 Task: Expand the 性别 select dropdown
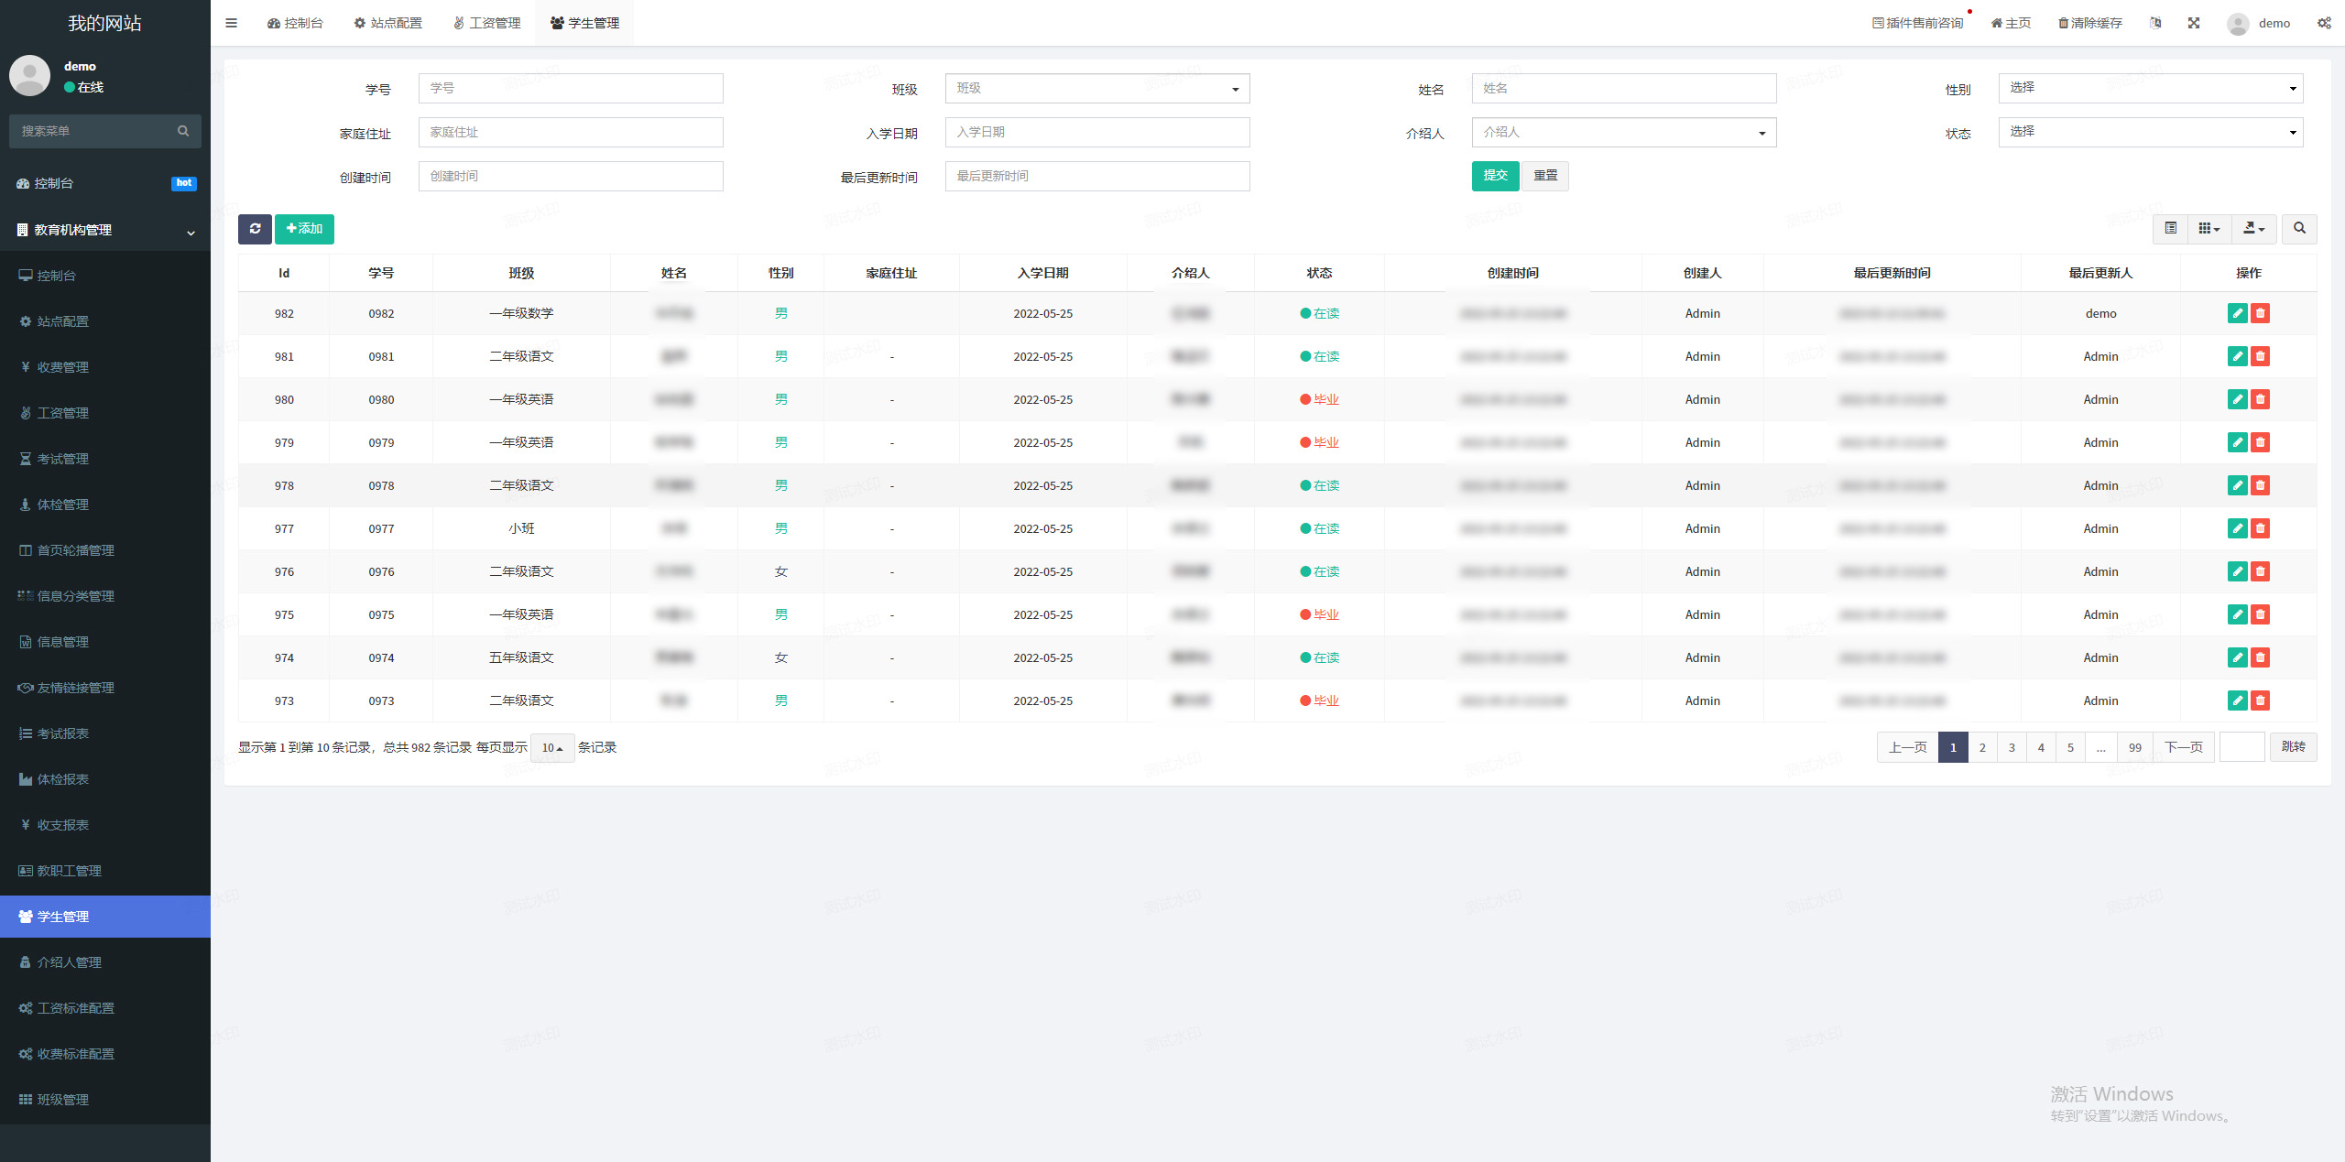2150,89
